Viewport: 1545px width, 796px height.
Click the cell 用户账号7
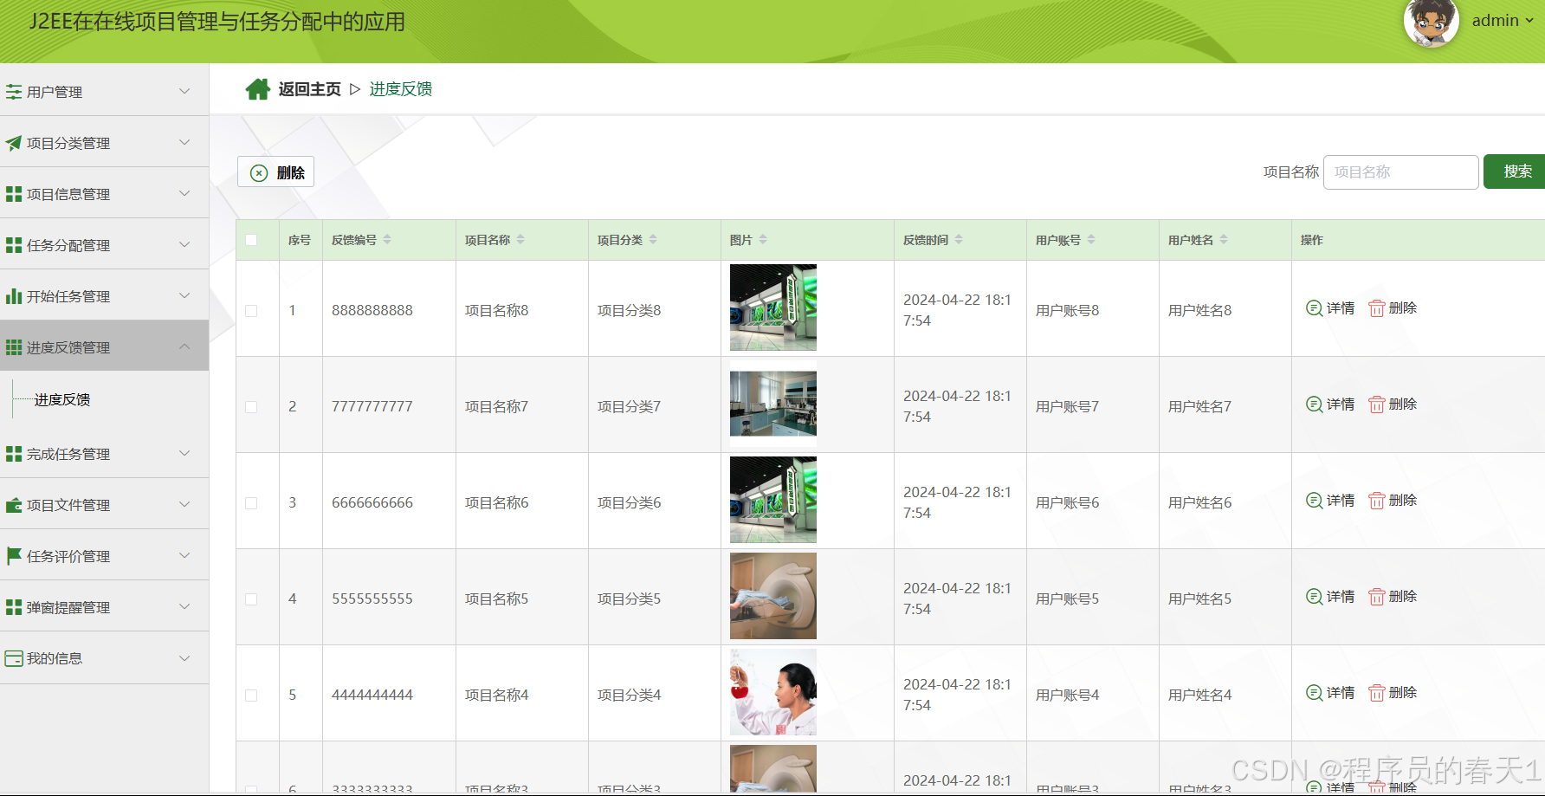pos(1067,406)
